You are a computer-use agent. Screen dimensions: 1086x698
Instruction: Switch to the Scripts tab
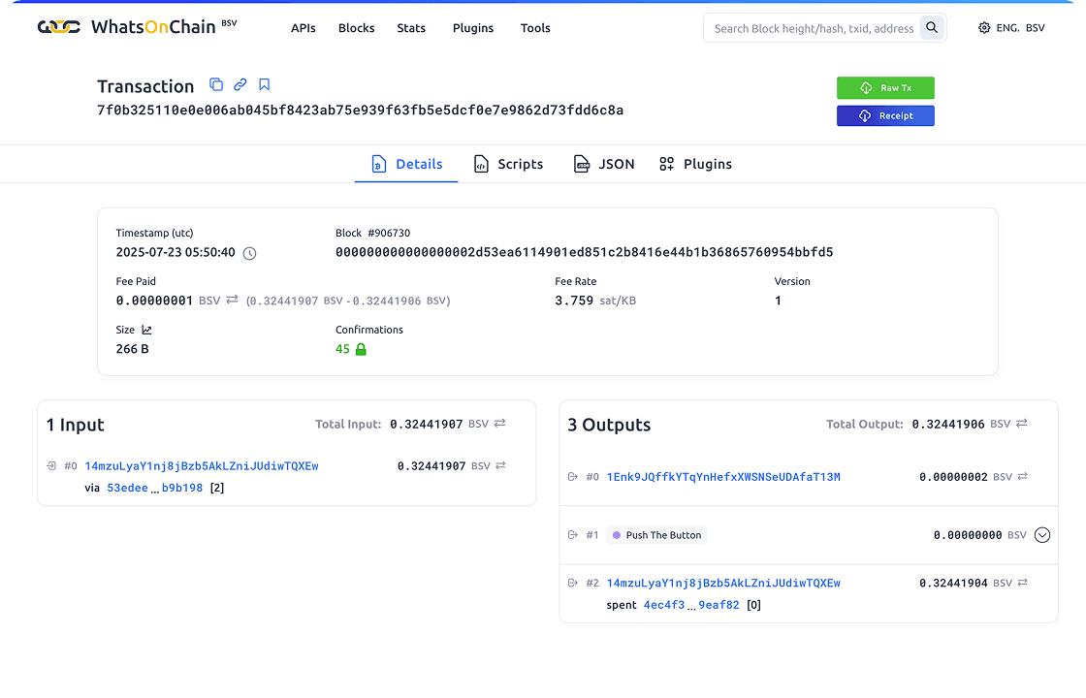(508, 164)
